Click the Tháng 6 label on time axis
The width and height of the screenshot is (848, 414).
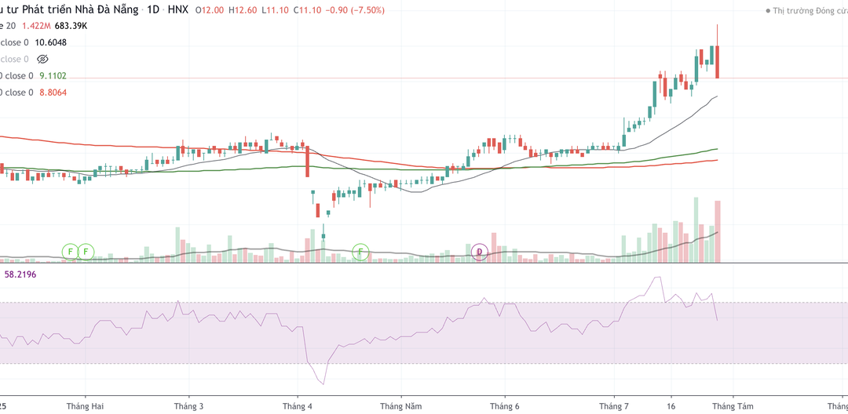pyautogui.click(x=506, y=405)
